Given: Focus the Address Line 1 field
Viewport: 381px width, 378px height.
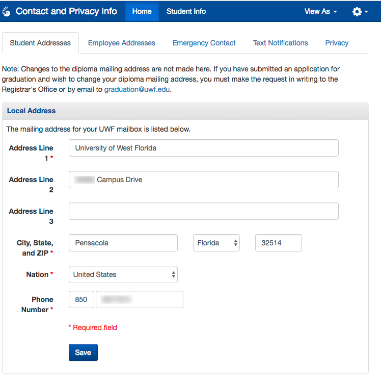Looking at the screenshot, I should pos(204,148).
